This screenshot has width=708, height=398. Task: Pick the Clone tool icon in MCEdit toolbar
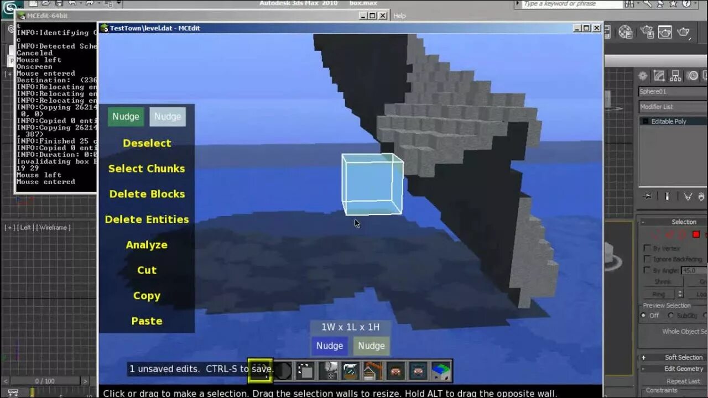[305, 371]
